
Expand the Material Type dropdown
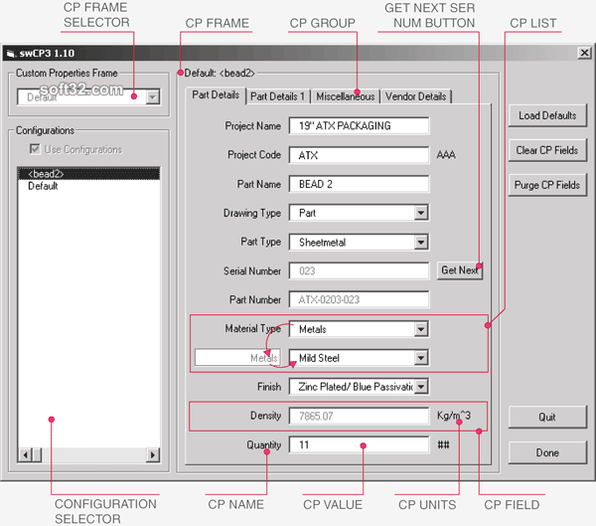(420, 329)
